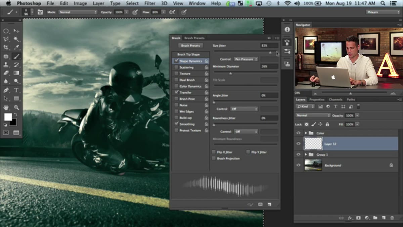The height and width of the screenshot is (227, 403).
Task: Select the Move tool
Action: click(16, 31)
